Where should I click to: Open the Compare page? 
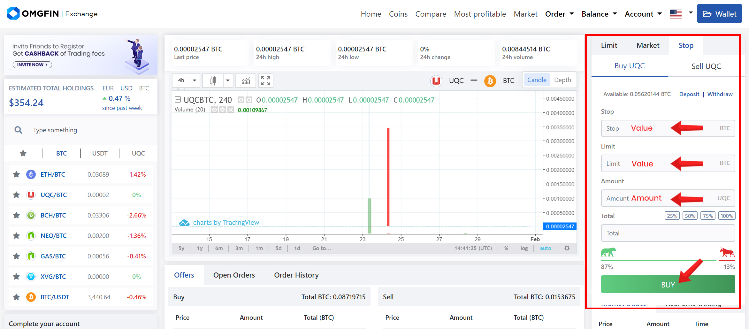(431, 14)
